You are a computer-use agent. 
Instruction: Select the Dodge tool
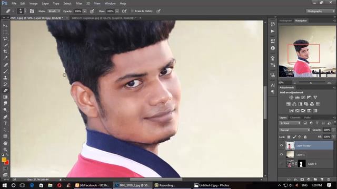coord(5,110)
